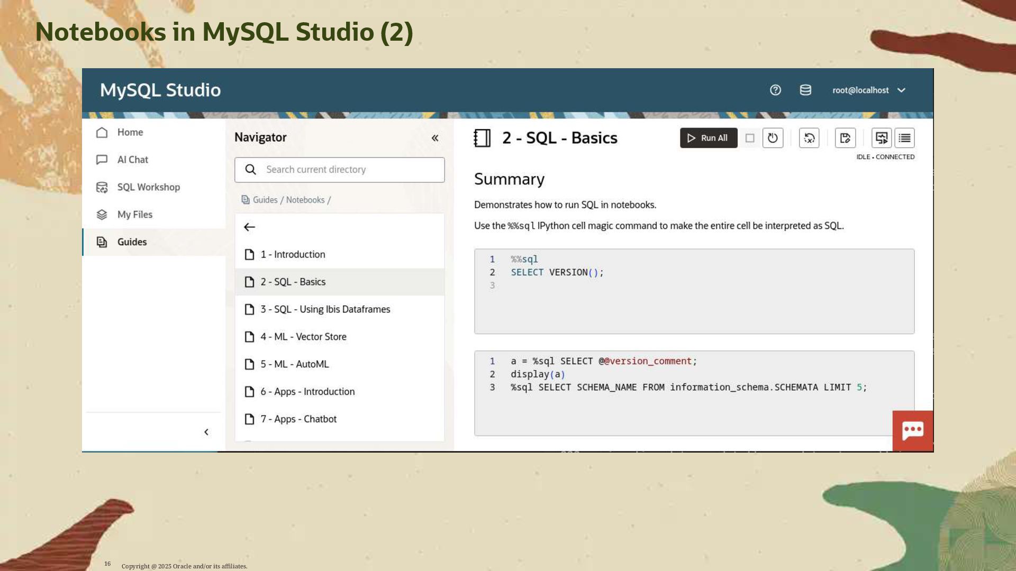Image resolution: width=1016 pixels, height=571 pixels.
Task: Go back using navigator left arrow
Action: coord(249,227)
